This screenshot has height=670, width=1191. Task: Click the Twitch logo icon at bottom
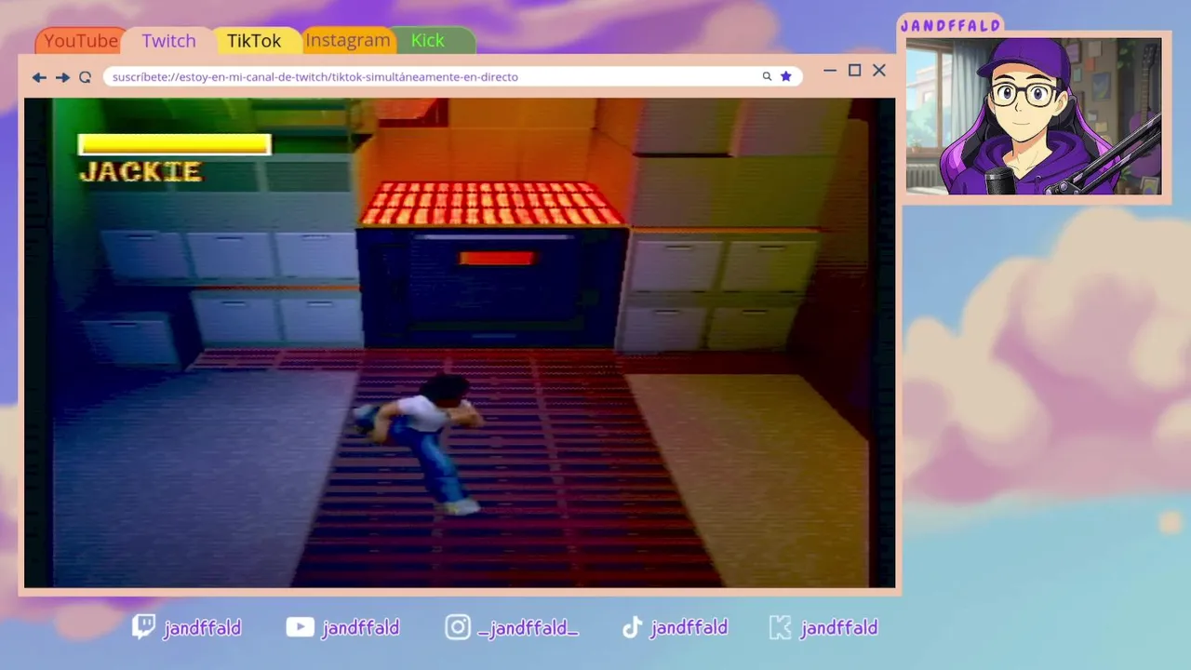pyautogui.click(x=143, y=627)
